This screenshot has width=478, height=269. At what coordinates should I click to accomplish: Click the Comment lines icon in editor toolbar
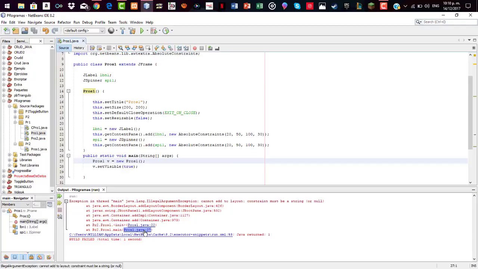(210, 48)
